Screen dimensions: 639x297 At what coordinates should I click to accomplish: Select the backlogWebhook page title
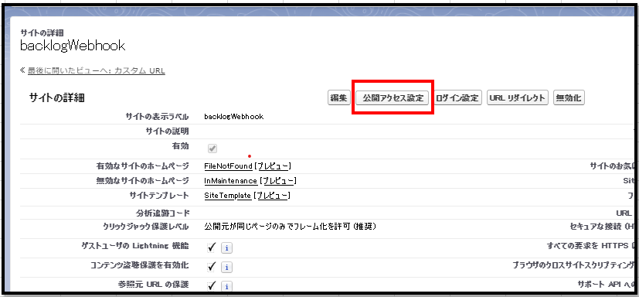73,46
